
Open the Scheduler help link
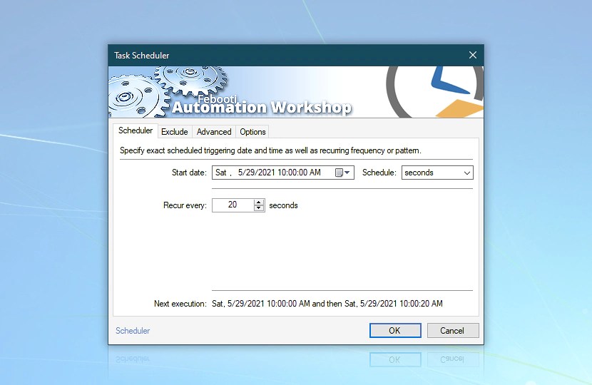tap(133, 331)
